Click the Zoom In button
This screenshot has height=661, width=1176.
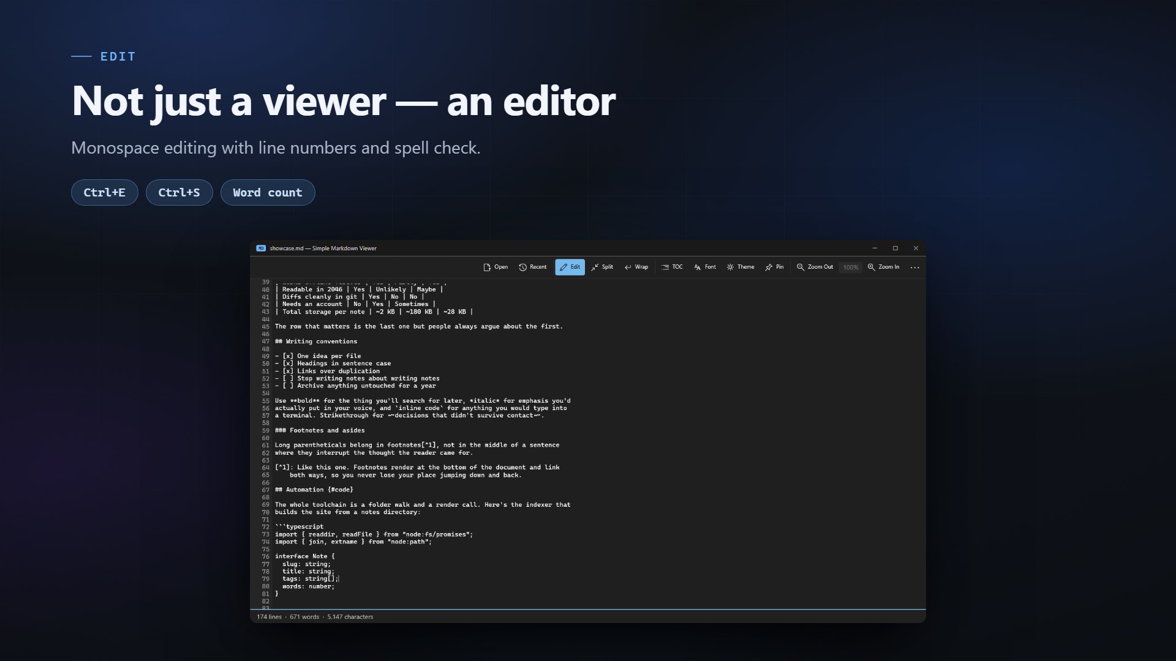[x=883, y=267]
